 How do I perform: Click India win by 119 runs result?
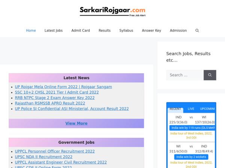192,128
